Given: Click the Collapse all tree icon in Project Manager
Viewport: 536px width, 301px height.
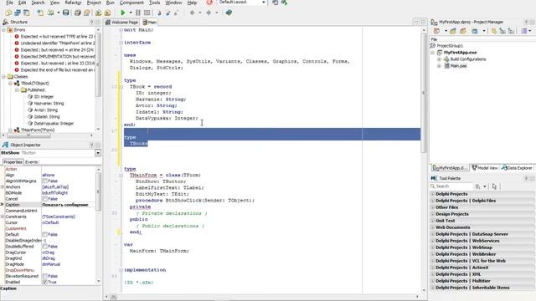Looking at the screenshot, I should tap(511, 31).
